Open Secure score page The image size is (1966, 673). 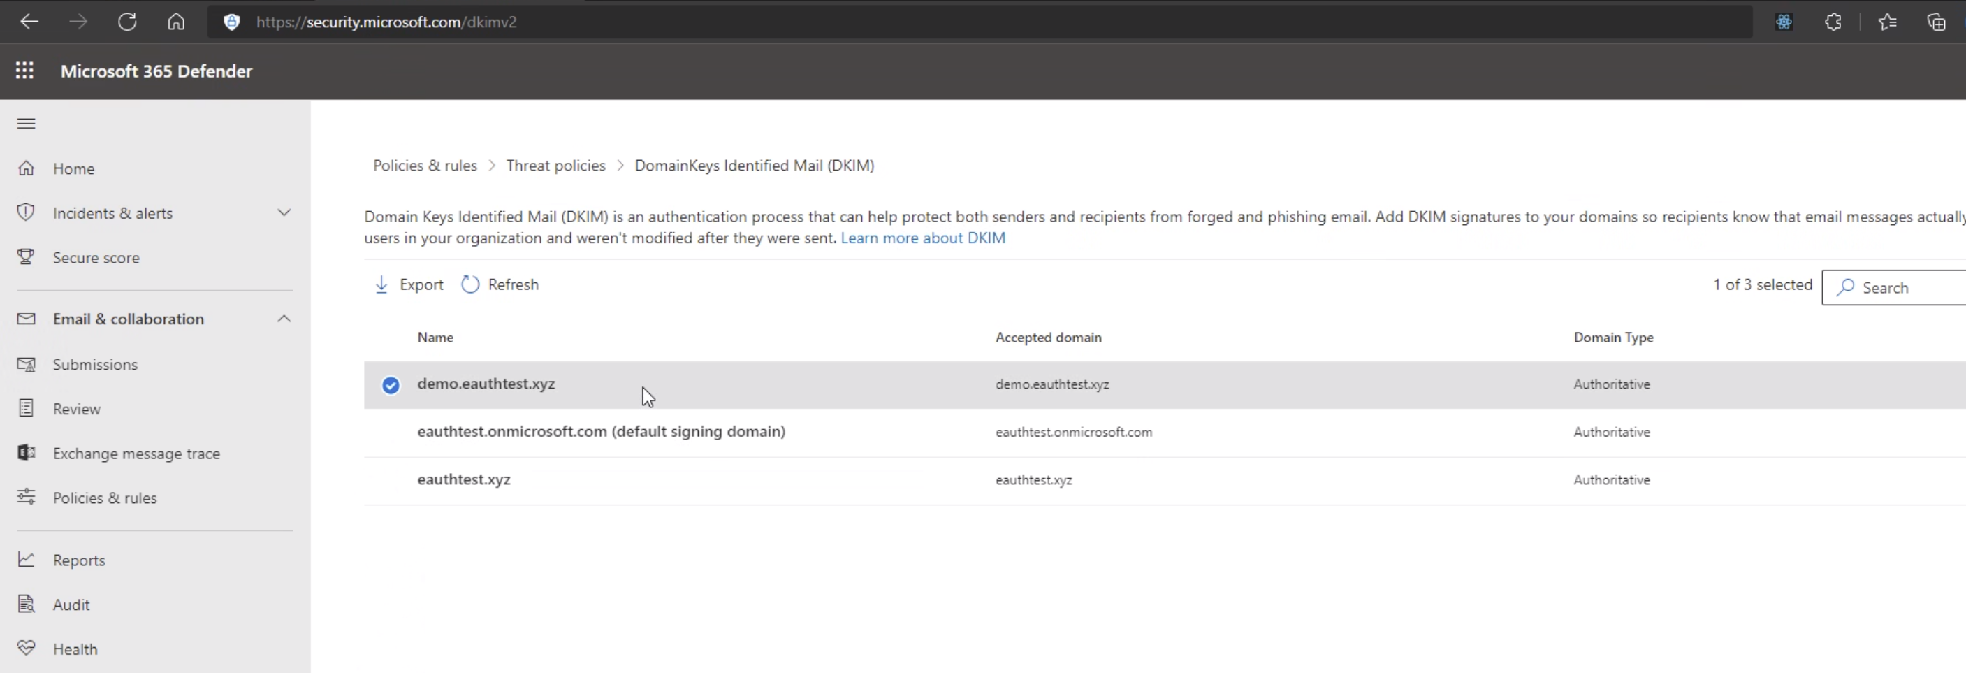pyautogui.click(x=96, y=258)
